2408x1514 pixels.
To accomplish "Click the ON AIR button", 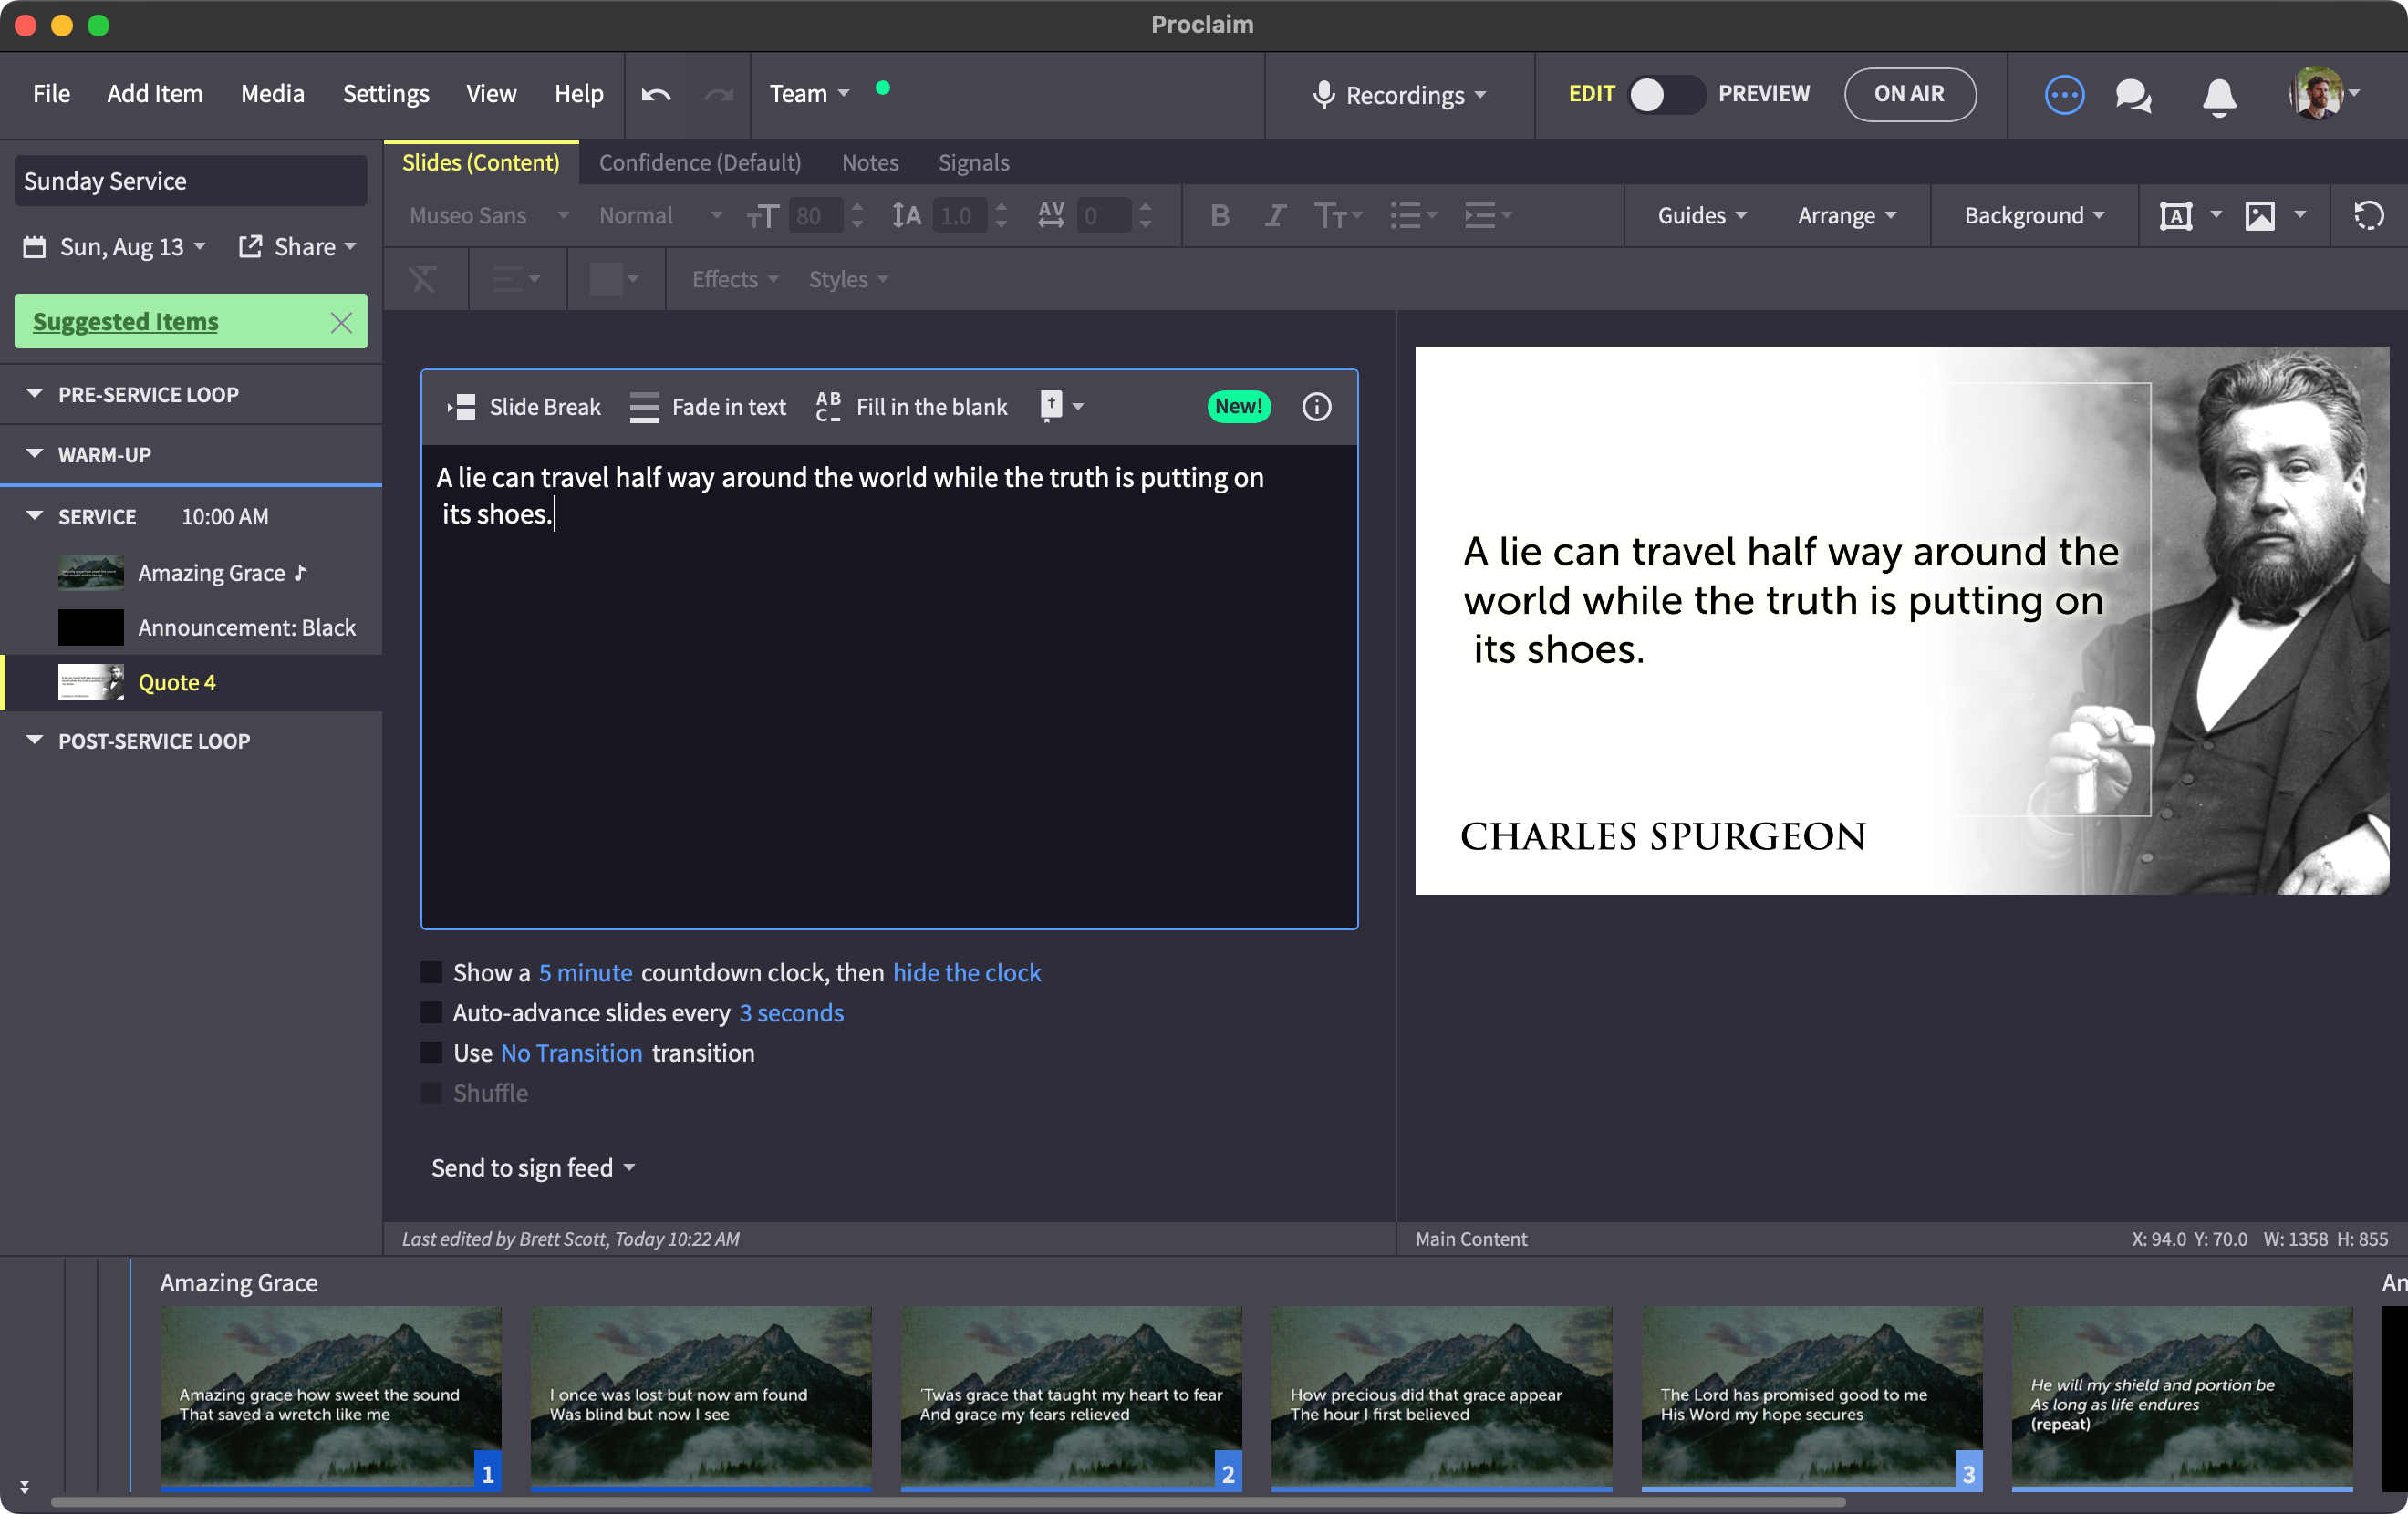I will pyautogui.click(x=1908, y=94).
